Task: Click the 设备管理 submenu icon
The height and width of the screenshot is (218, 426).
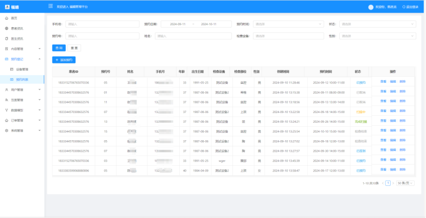Action: [12, 69]
